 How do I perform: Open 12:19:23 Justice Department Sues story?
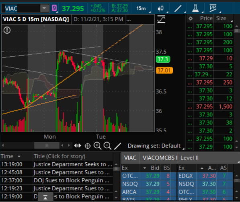tap(56, 188)
